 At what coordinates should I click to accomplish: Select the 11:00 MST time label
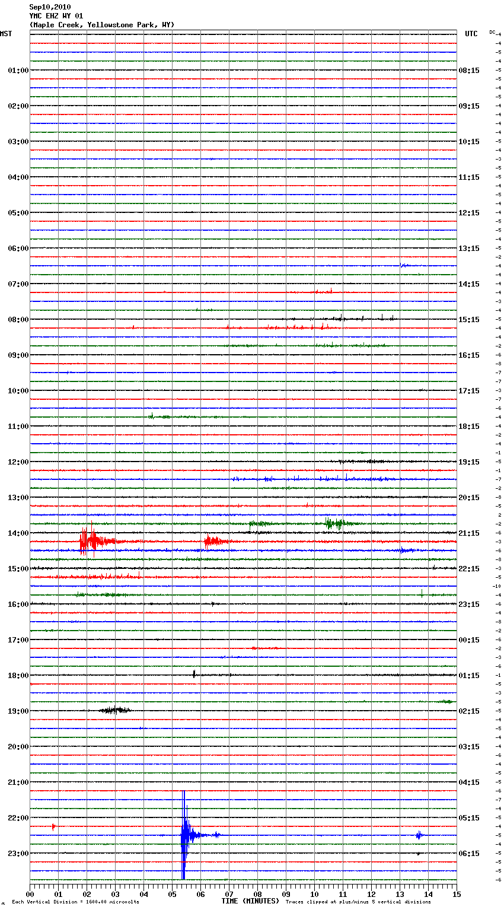tap(18, 427)
